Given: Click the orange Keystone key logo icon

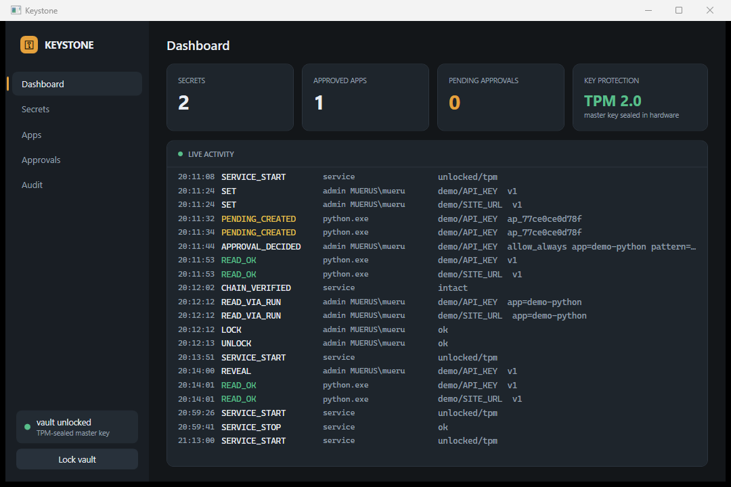Looking at the screenshot, I should click(29, 45).
